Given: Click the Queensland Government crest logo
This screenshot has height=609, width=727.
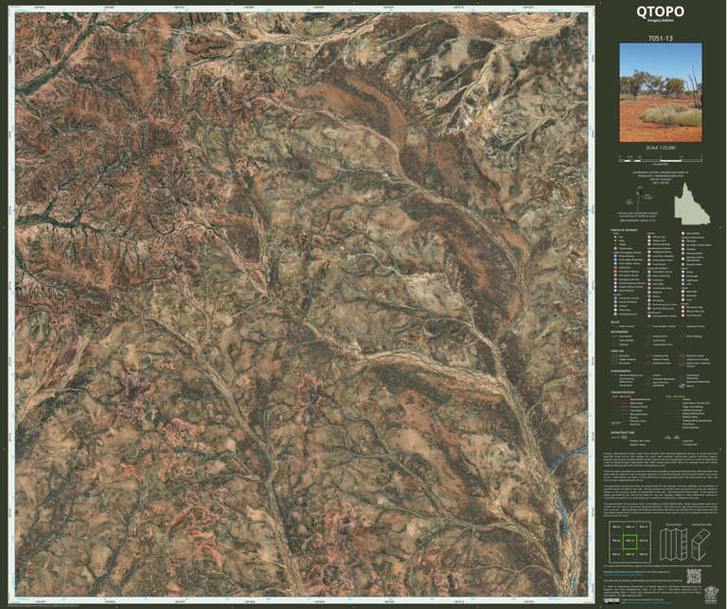Looking at the screenshot, I should point(711,595).
